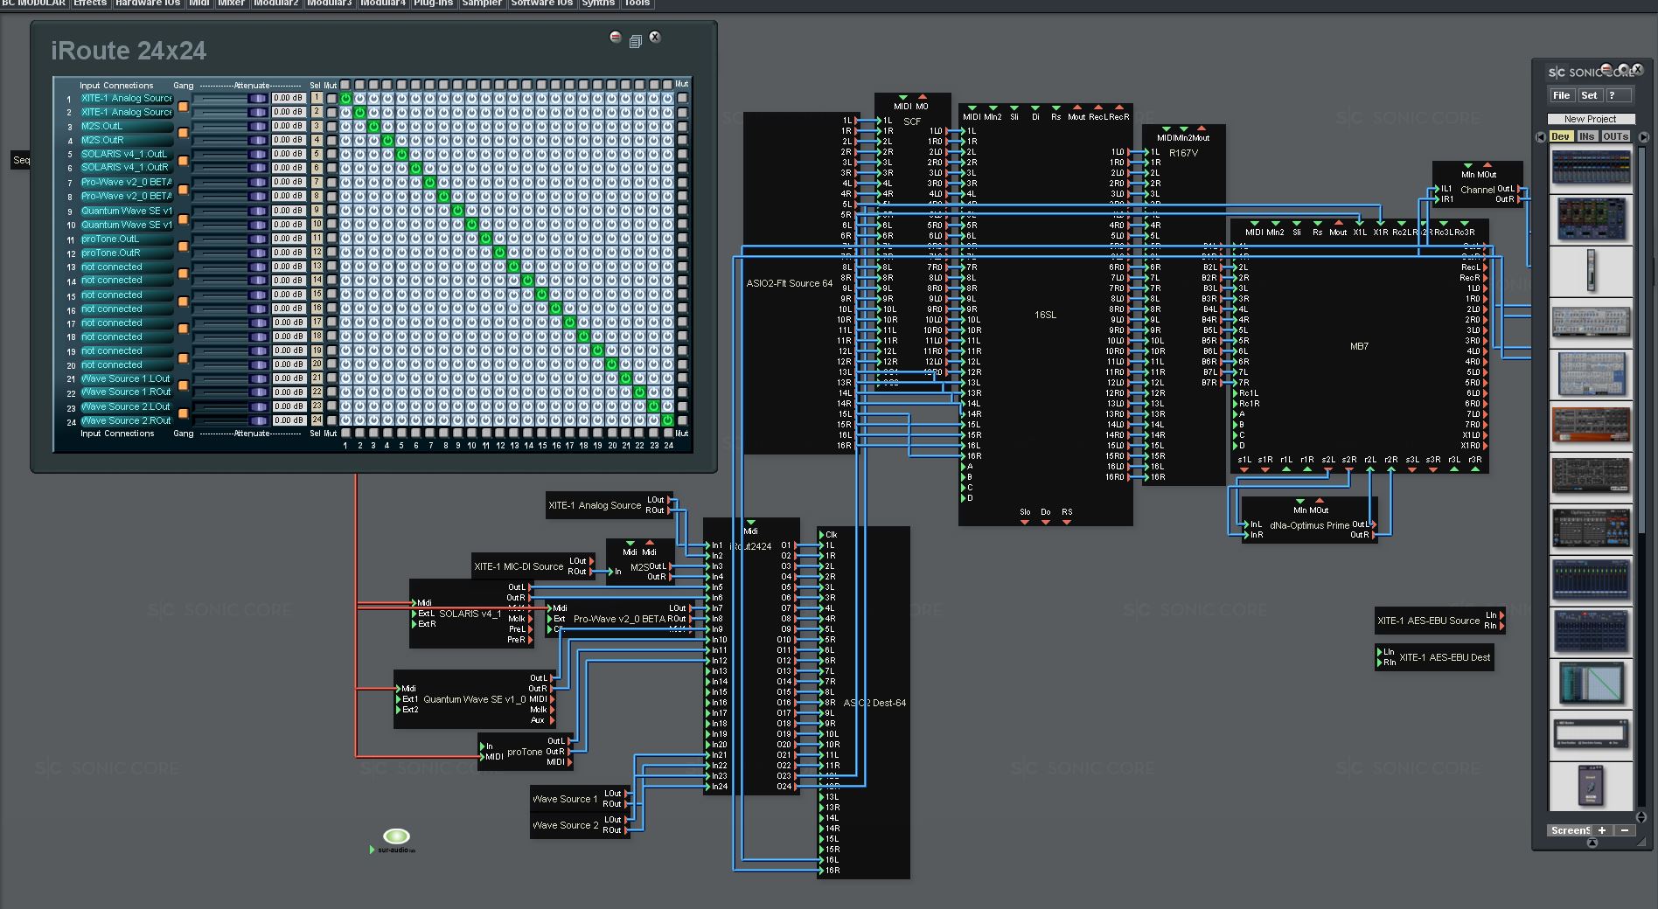Click the Seq label at the left edge
The height and width of the screenshot is (909, 1658).
(21, 160)
